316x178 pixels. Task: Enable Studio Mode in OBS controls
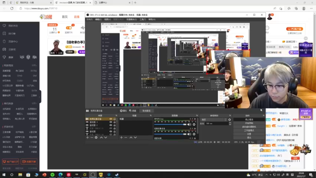point(249,131)
